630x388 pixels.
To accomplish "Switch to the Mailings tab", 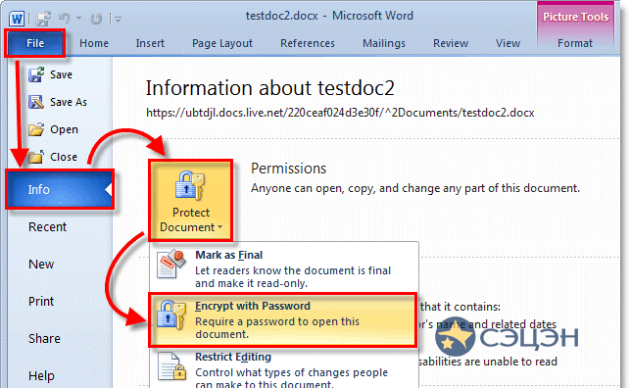I will (384, 43).
